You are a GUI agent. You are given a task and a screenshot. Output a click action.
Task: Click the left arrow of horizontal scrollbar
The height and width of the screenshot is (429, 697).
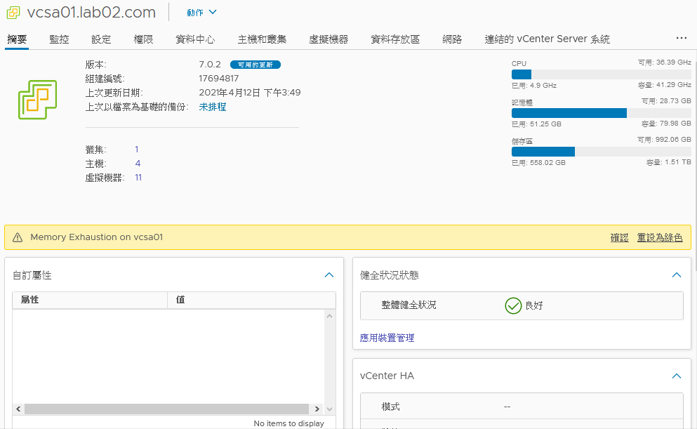coord(18,409)
